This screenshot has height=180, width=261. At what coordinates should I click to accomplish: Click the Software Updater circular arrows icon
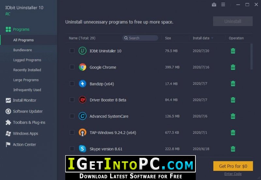click(x=8, y=111)
